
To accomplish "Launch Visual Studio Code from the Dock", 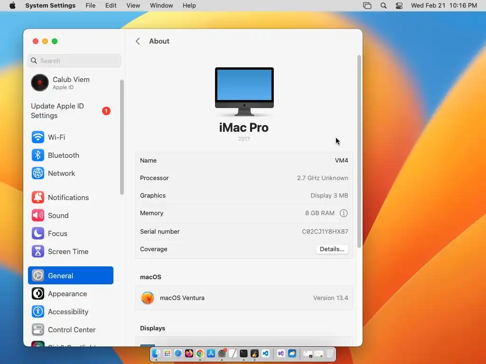I will 266,354.
